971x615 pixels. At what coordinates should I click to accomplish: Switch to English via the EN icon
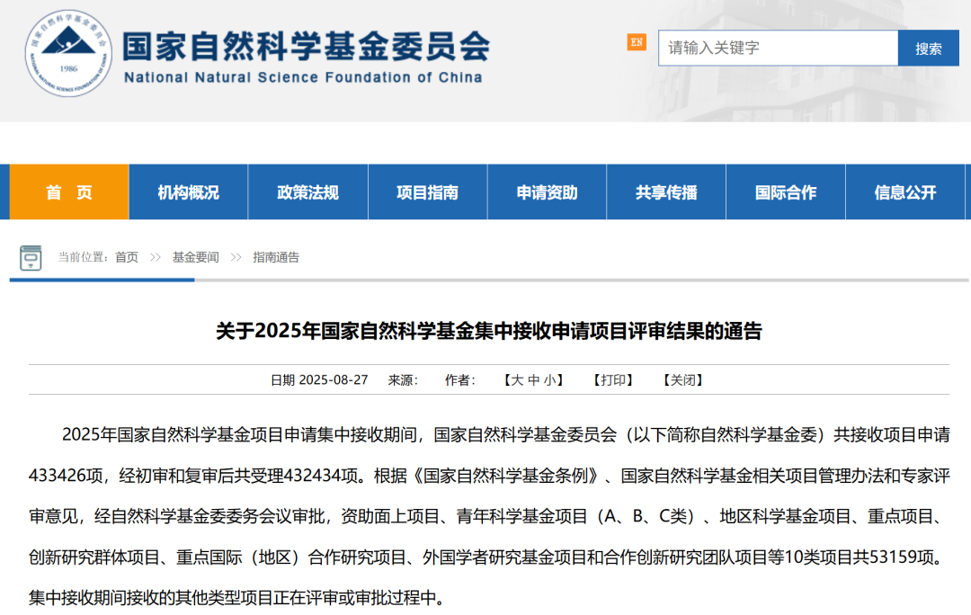click(x=637, y=42)
